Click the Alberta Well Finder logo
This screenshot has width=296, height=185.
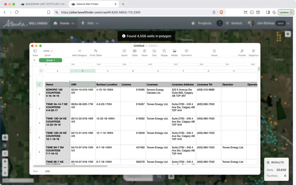click(x=25, y=23)
